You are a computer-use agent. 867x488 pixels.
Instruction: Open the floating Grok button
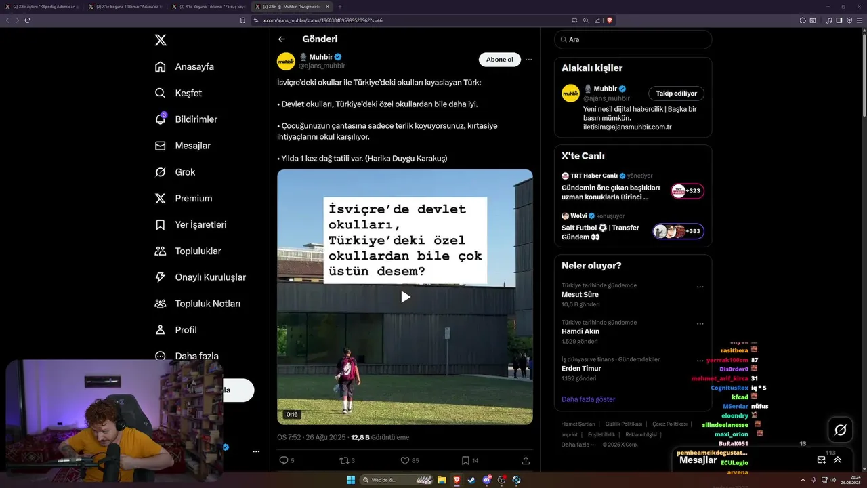[841, 430]
